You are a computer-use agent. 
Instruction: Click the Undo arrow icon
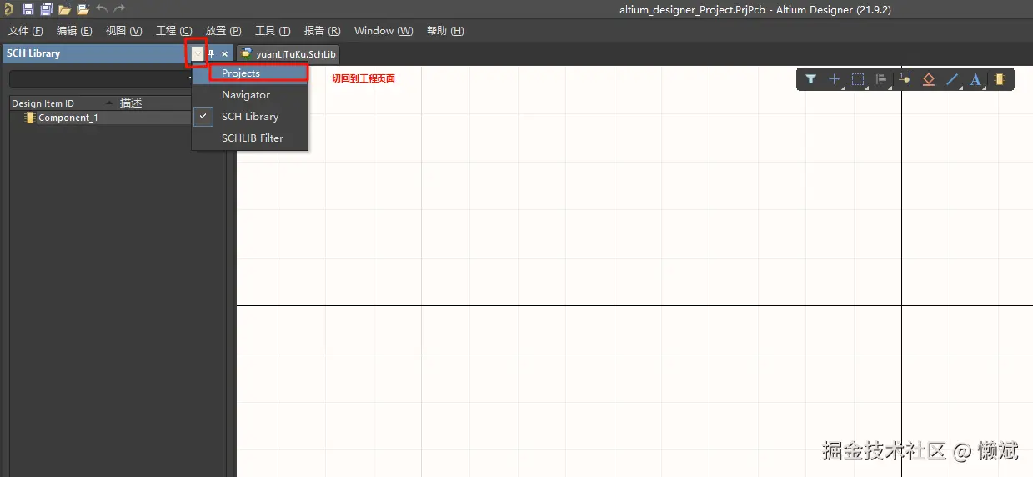pos(101,9)
